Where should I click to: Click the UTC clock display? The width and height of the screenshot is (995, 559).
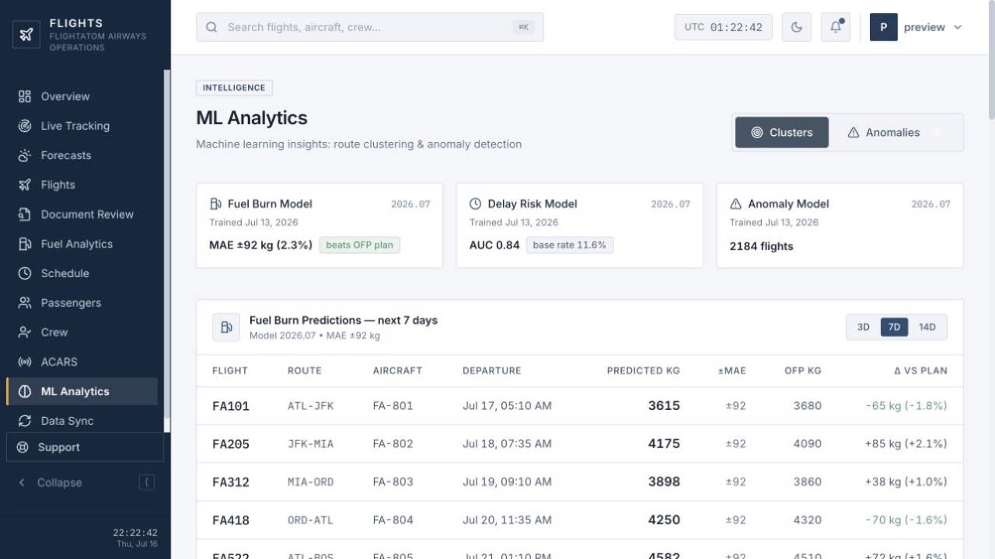click(x=724, y=27)
